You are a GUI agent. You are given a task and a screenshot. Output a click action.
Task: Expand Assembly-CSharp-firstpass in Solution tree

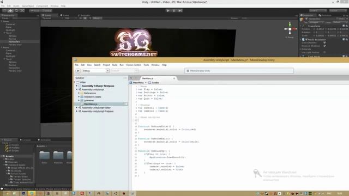pos(77,86)
